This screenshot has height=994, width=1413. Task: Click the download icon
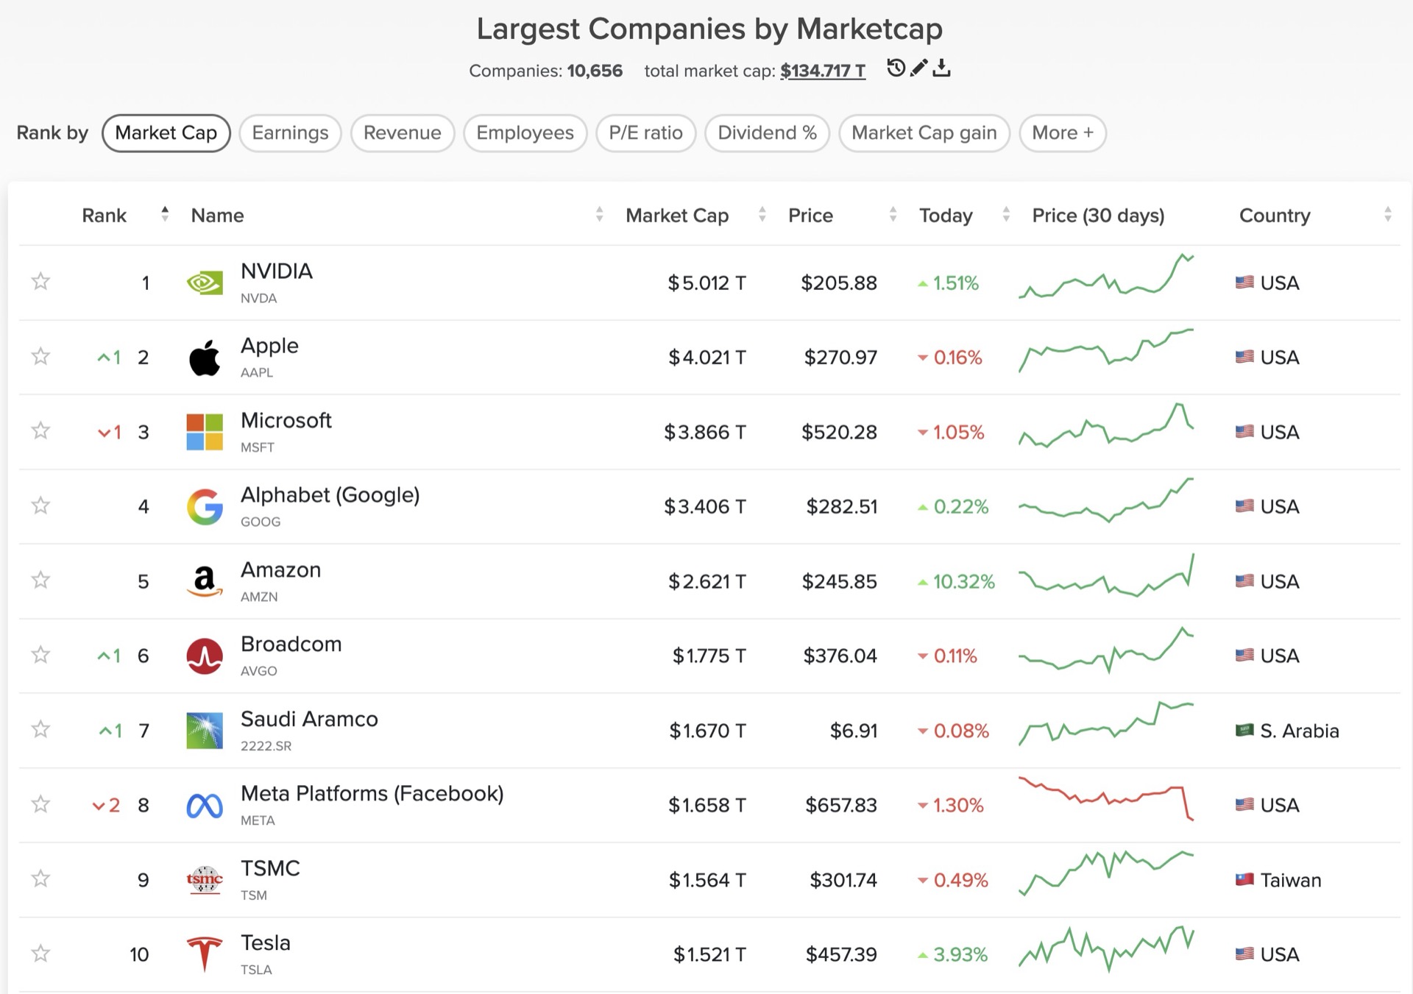(x=941, y=68)
